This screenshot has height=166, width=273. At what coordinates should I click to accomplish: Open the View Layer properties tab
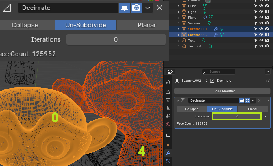tap(168, 108)
